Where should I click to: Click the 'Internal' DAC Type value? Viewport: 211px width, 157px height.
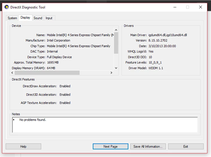[x=52, y=51]
